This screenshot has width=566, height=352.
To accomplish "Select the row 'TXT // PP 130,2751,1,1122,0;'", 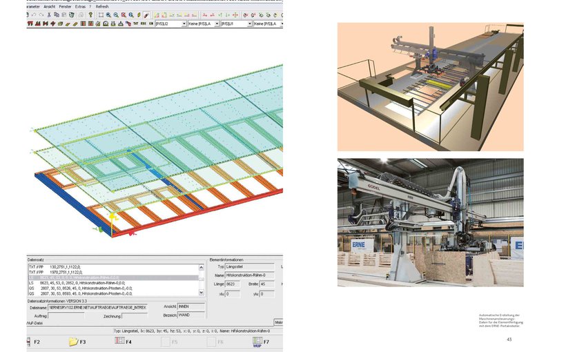I will [113, 267].
